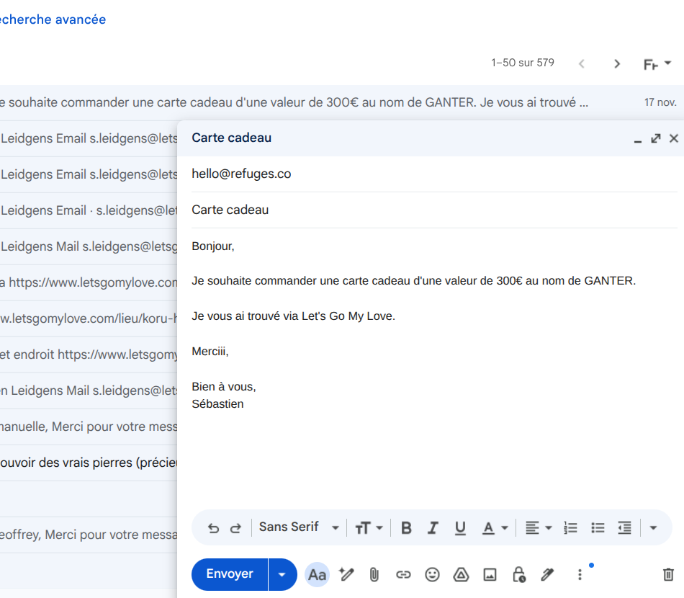Screen dimensions: 684x598
Task: Click the Help me write sparkle pen
Action: click(346, 574)
